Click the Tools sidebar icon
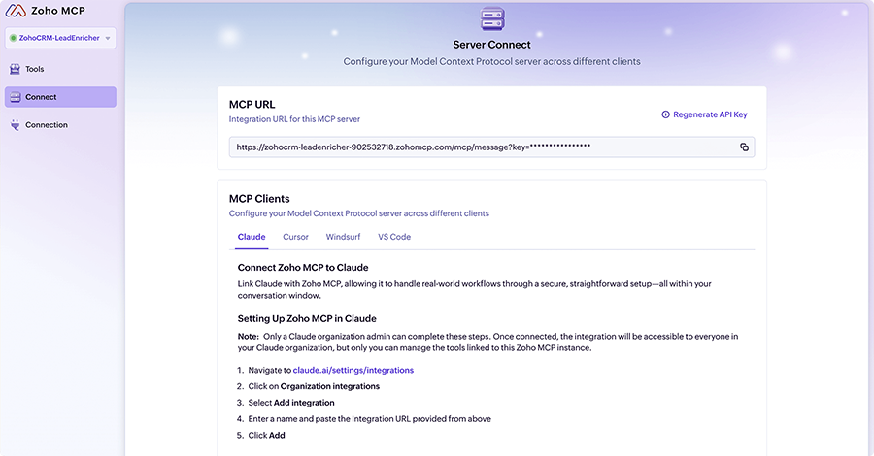Screen dimensions: 874x456 15,69
